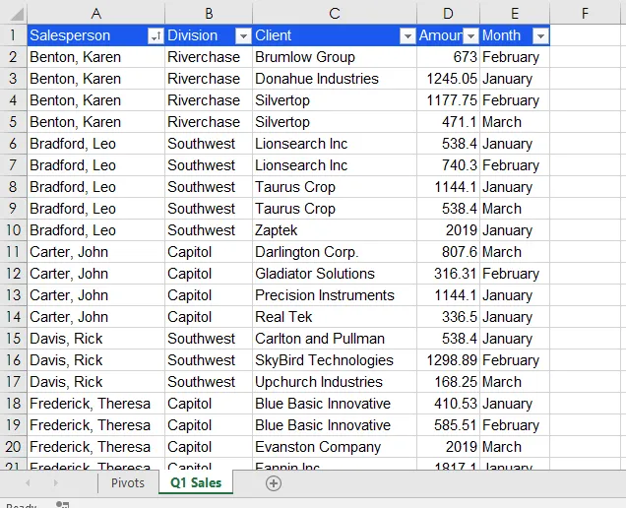Select Lionsearch Inc cell in row 6
This screenshot has width=626, height=508.
click(335, 144)
